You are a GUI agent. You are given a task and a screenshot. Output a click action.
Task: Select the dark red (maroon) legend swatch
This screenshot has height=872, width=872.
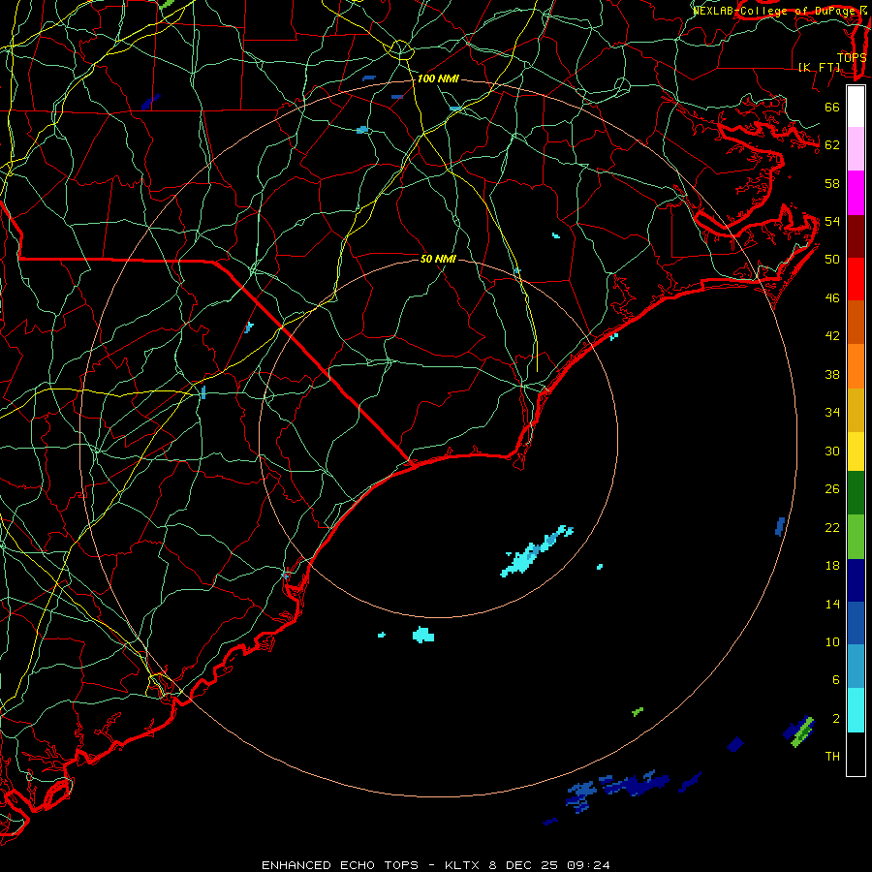pos(856,235)
